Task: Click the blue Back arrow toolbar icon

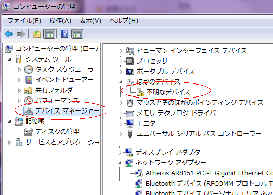Action: coord(9,34)
